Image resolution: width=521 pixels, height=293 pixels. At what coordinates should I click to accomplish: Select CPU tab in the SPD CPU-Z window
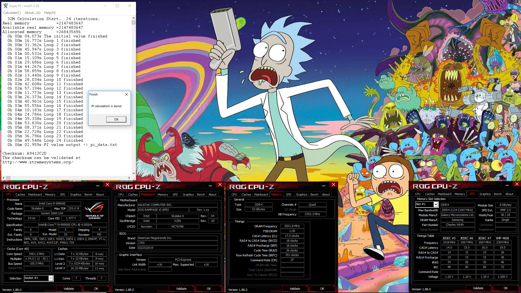click(x=418, y=194)
